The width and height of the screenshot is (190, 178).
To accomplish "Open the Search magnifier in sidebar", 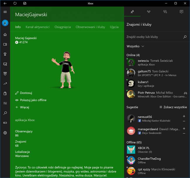I will (5, 113).
